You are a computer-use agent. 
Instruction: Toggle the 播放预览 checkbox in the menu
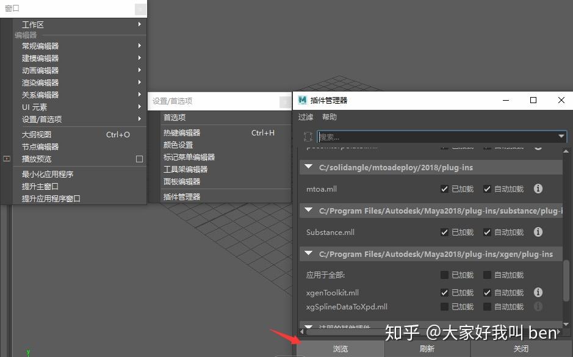[x=140, y=159]
